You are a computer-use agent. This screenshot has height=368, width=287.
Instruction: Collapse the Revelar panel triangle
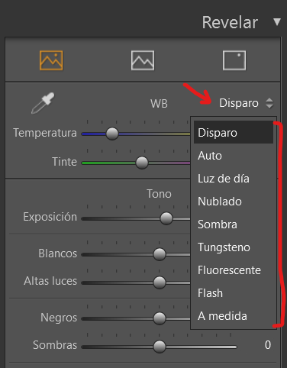click(277, 22)
